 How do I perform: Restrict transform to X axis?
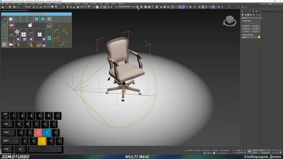[x=199, y=7]
